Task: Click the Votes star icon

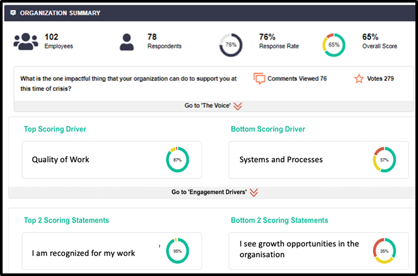Action: [x=359, y=79]
